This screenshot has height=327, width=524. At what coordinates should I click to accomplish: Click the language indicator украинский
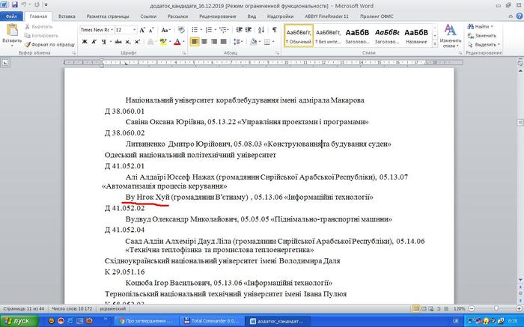(x=111, y=308)
